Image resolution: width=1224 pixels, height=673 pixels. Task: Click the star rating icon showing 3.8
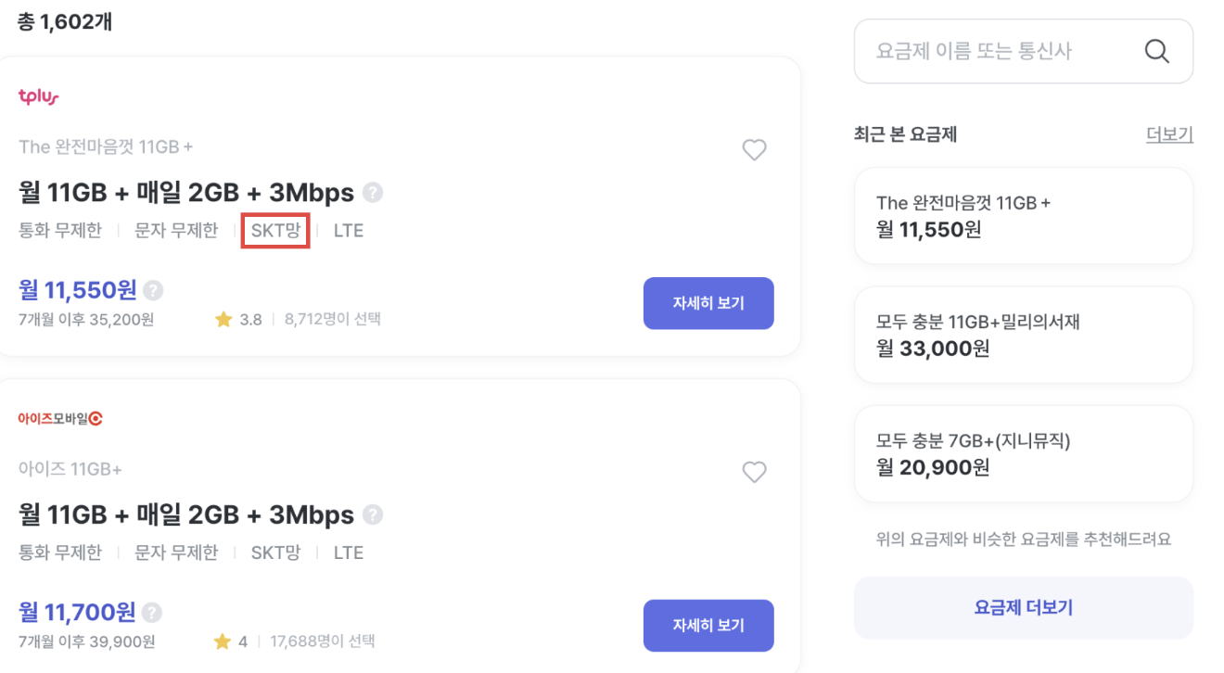223,319
